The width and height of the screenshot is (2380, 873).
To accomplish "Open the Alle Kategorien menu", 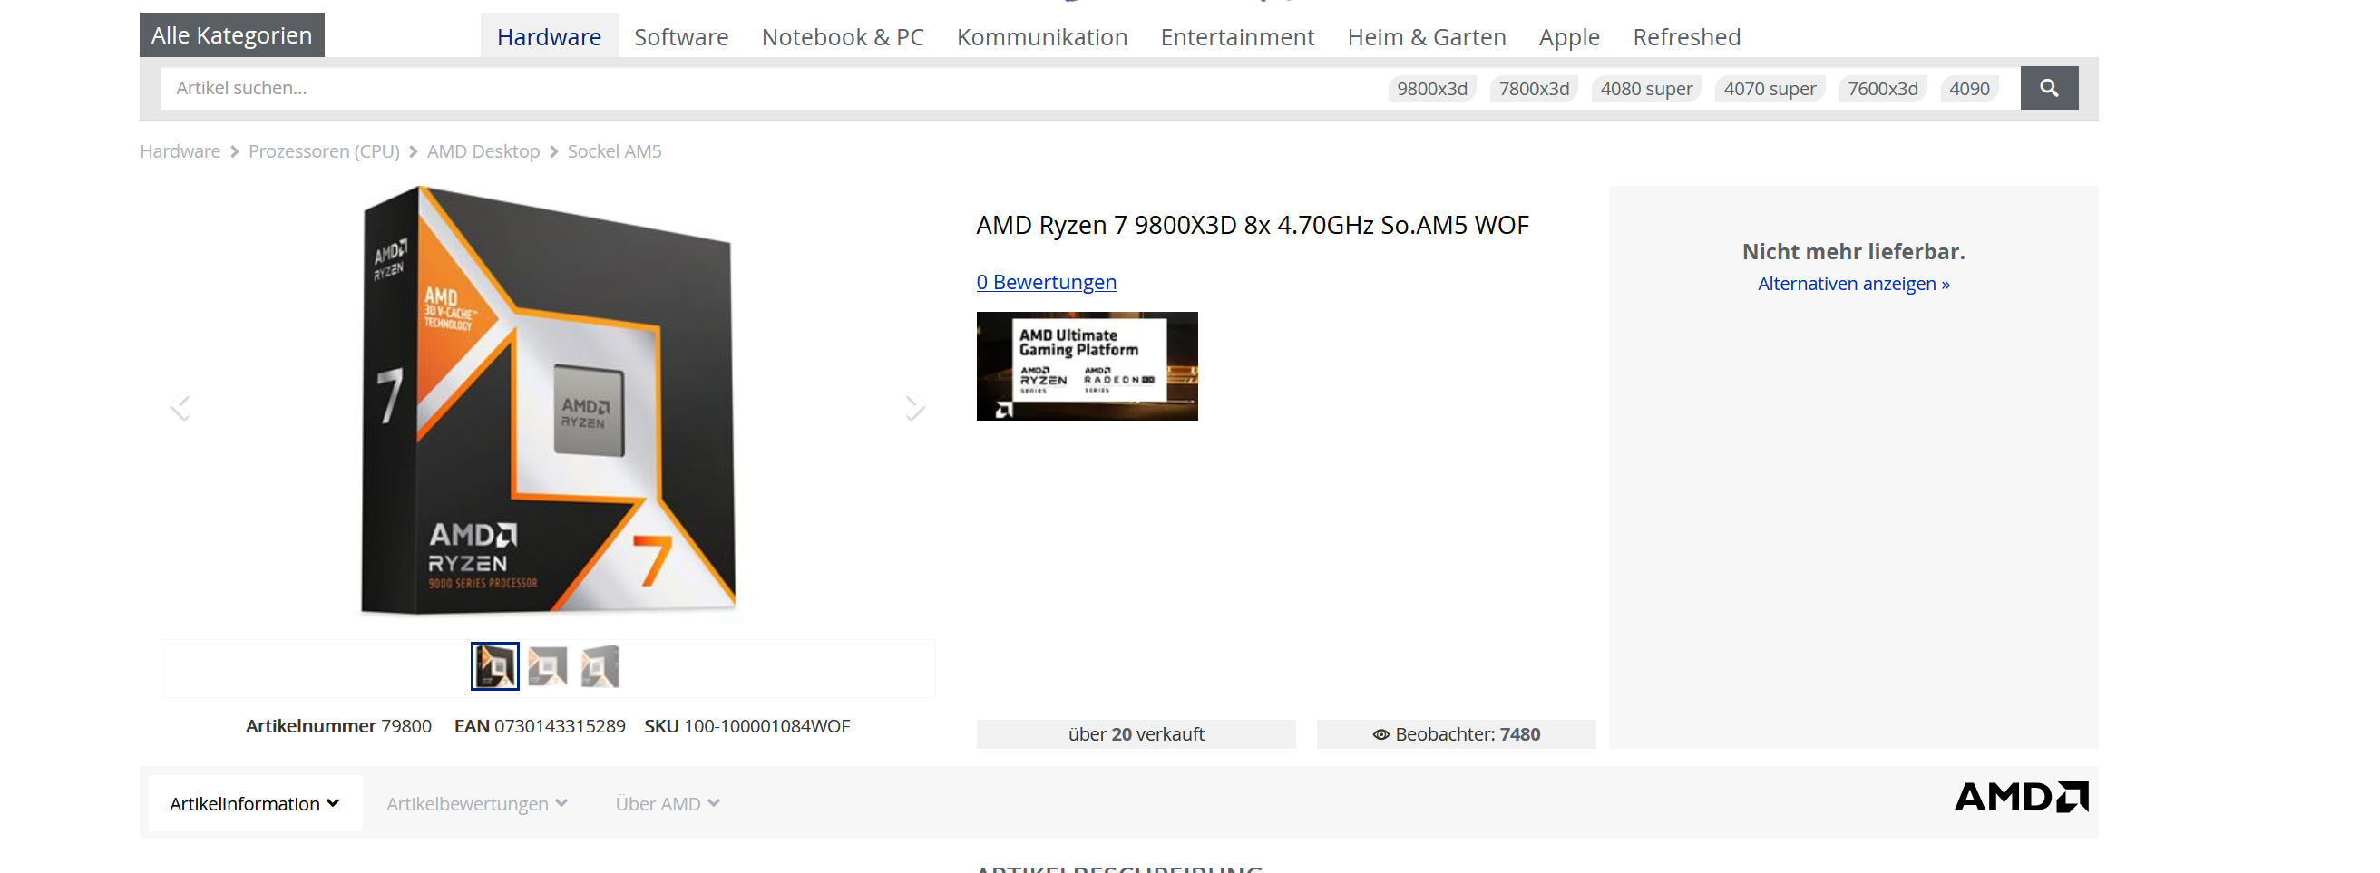I will 232,35.
